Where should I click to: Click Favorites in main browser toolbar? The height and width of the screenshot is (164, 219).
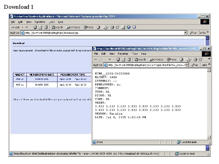point(73,27)
